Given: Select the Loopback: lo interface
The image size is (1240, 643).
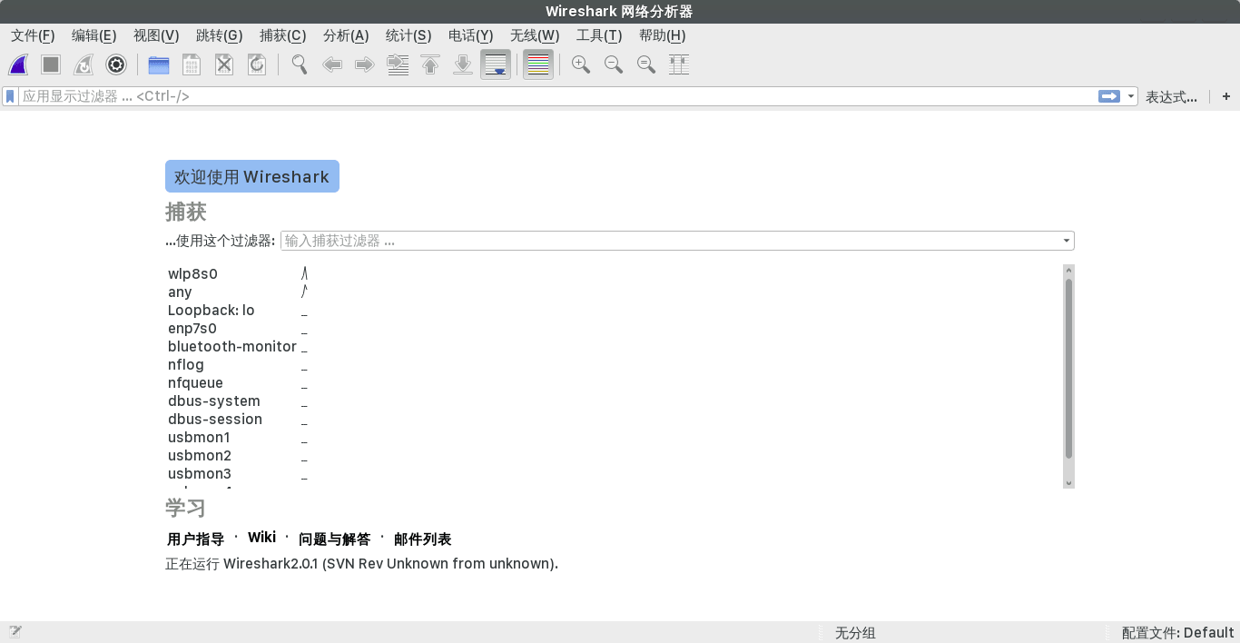Looking at the screenshot, I should point(212,310).
